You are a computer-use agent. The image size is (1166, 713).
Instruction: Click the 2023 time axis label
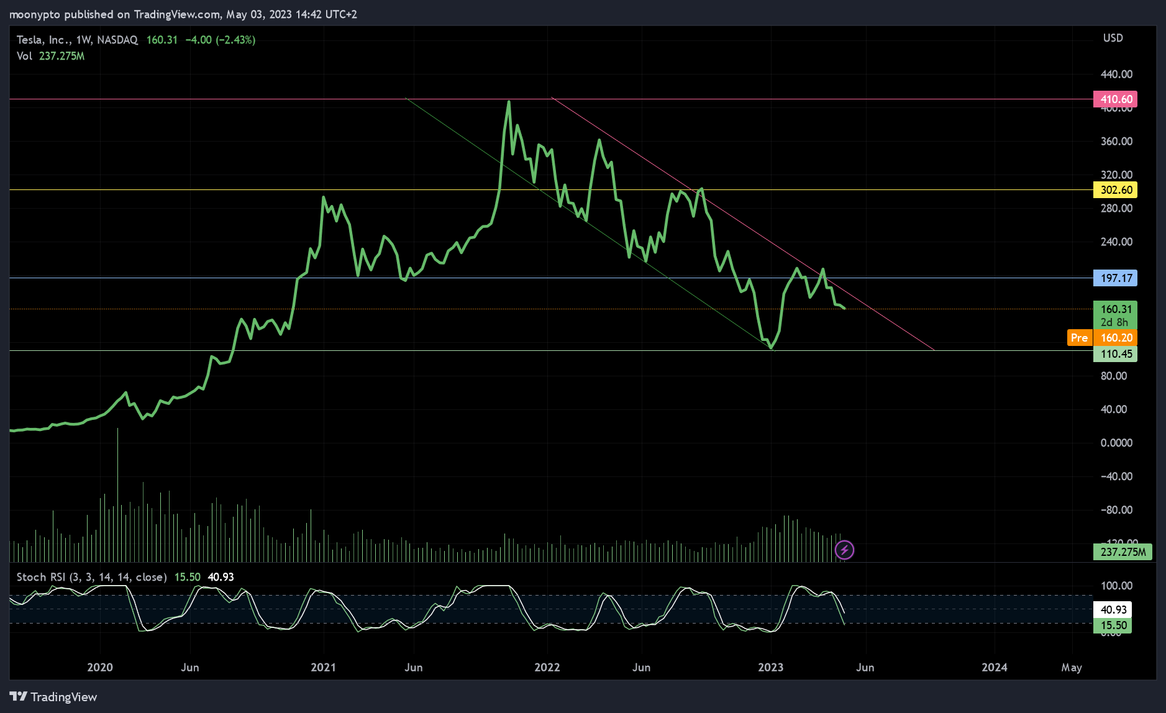point(771,667)
